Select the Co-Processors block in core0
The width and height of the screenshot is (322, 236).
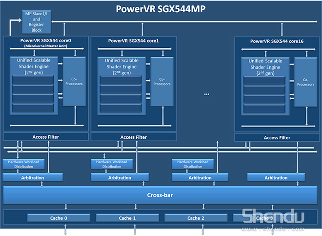(74, 81)
